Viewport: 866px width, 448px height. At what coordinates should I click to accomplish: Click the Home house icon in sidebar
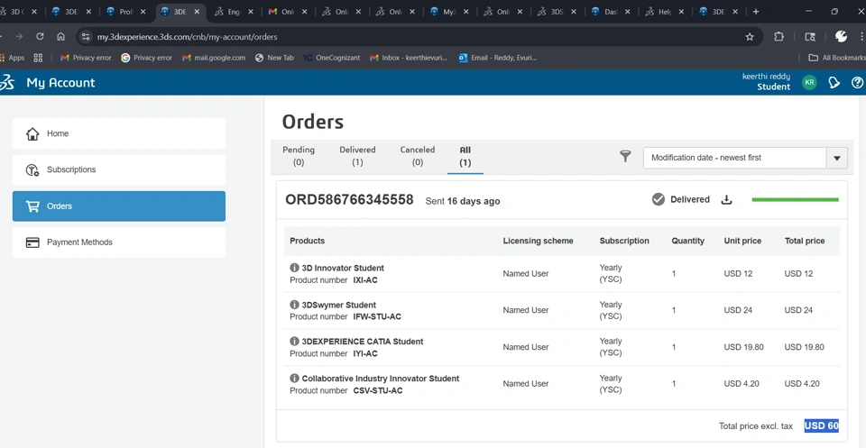[x=32, y=133]
